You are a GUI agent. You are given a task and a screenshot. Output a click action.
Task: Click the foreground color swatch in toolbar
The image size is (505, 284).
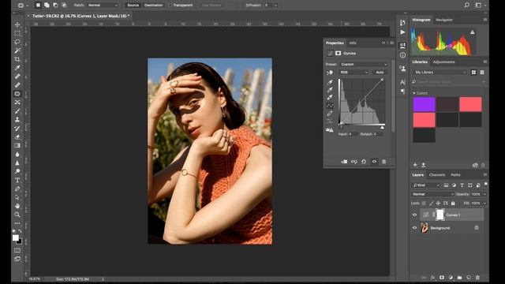[15, 237]
